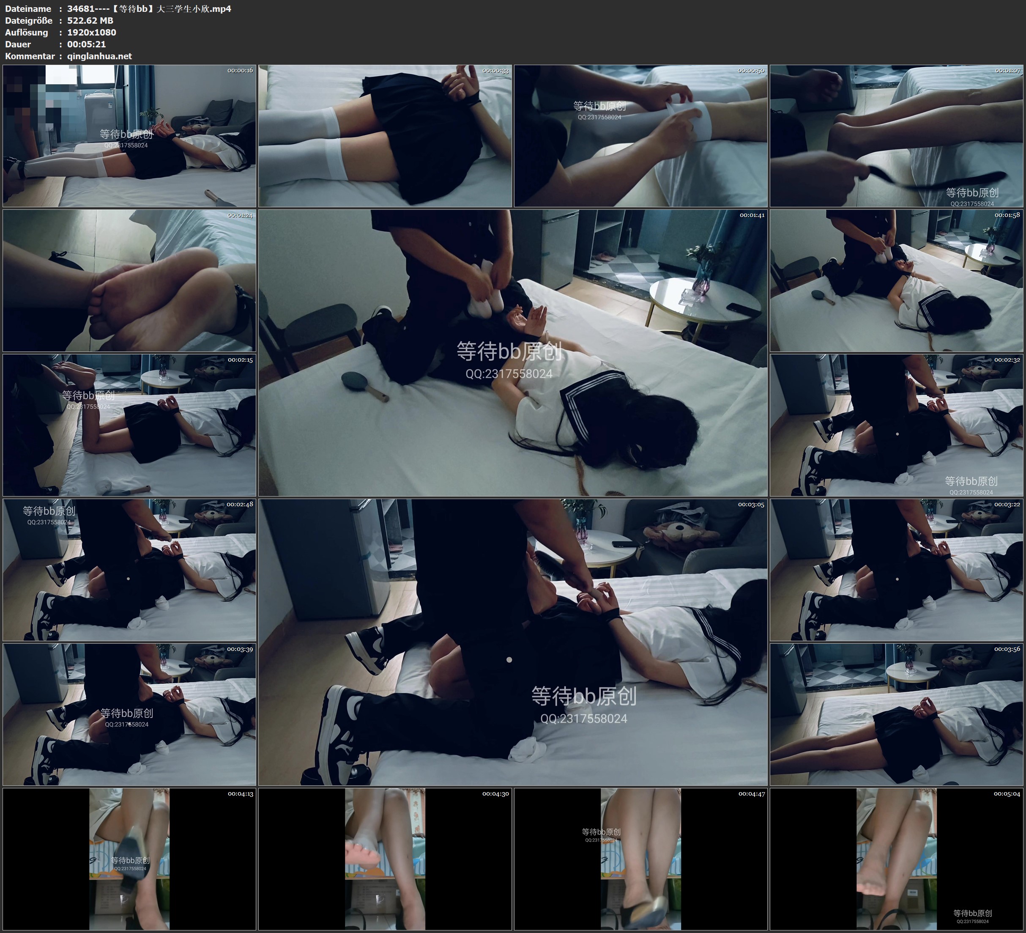
Task: Select the 00:01:24 thumbnail
Action: pyautogui.click(x=129, y=280)
